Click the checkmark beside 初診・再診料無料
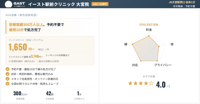This screenshot has height=104, width=200. click(7, 74)
